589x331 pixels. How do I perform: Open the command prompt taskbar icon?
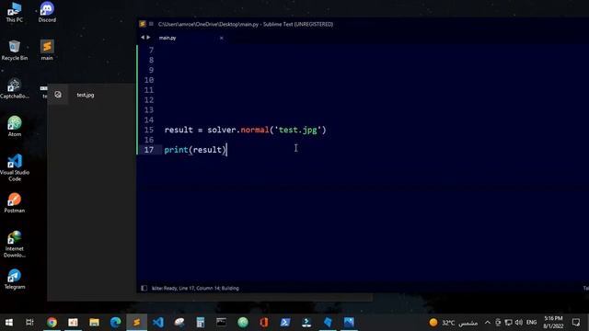pos(221,323)
